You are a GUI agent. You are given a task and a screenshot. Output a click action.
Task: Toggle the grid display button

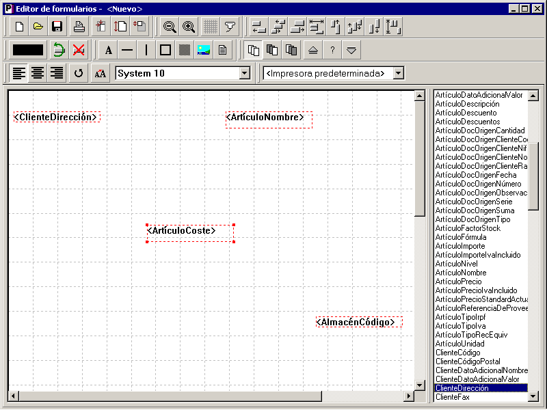click(x=211, y=27)
